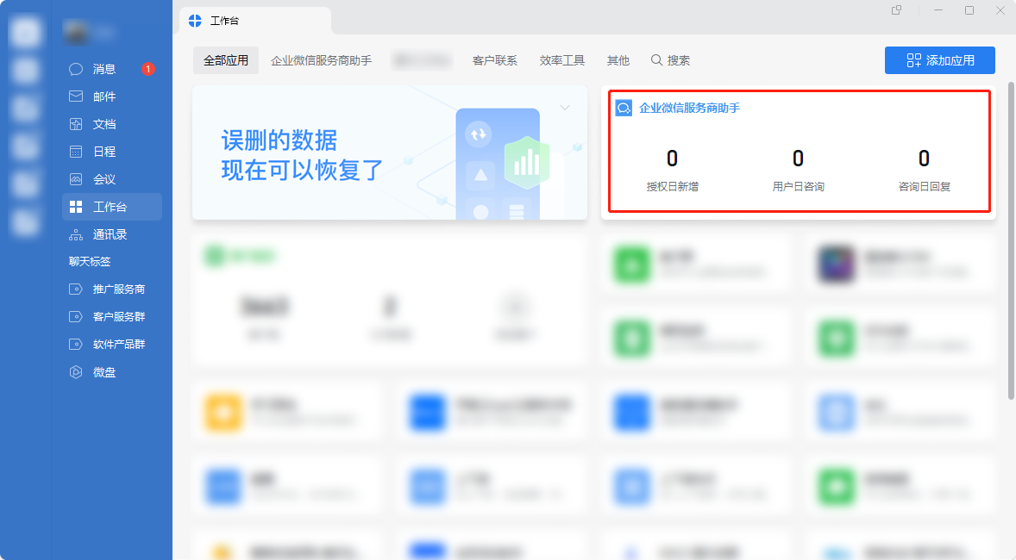Open the 邮件 mail envelope icon
The width and height of the screenshot is (1016, 560).
[76, 96]
